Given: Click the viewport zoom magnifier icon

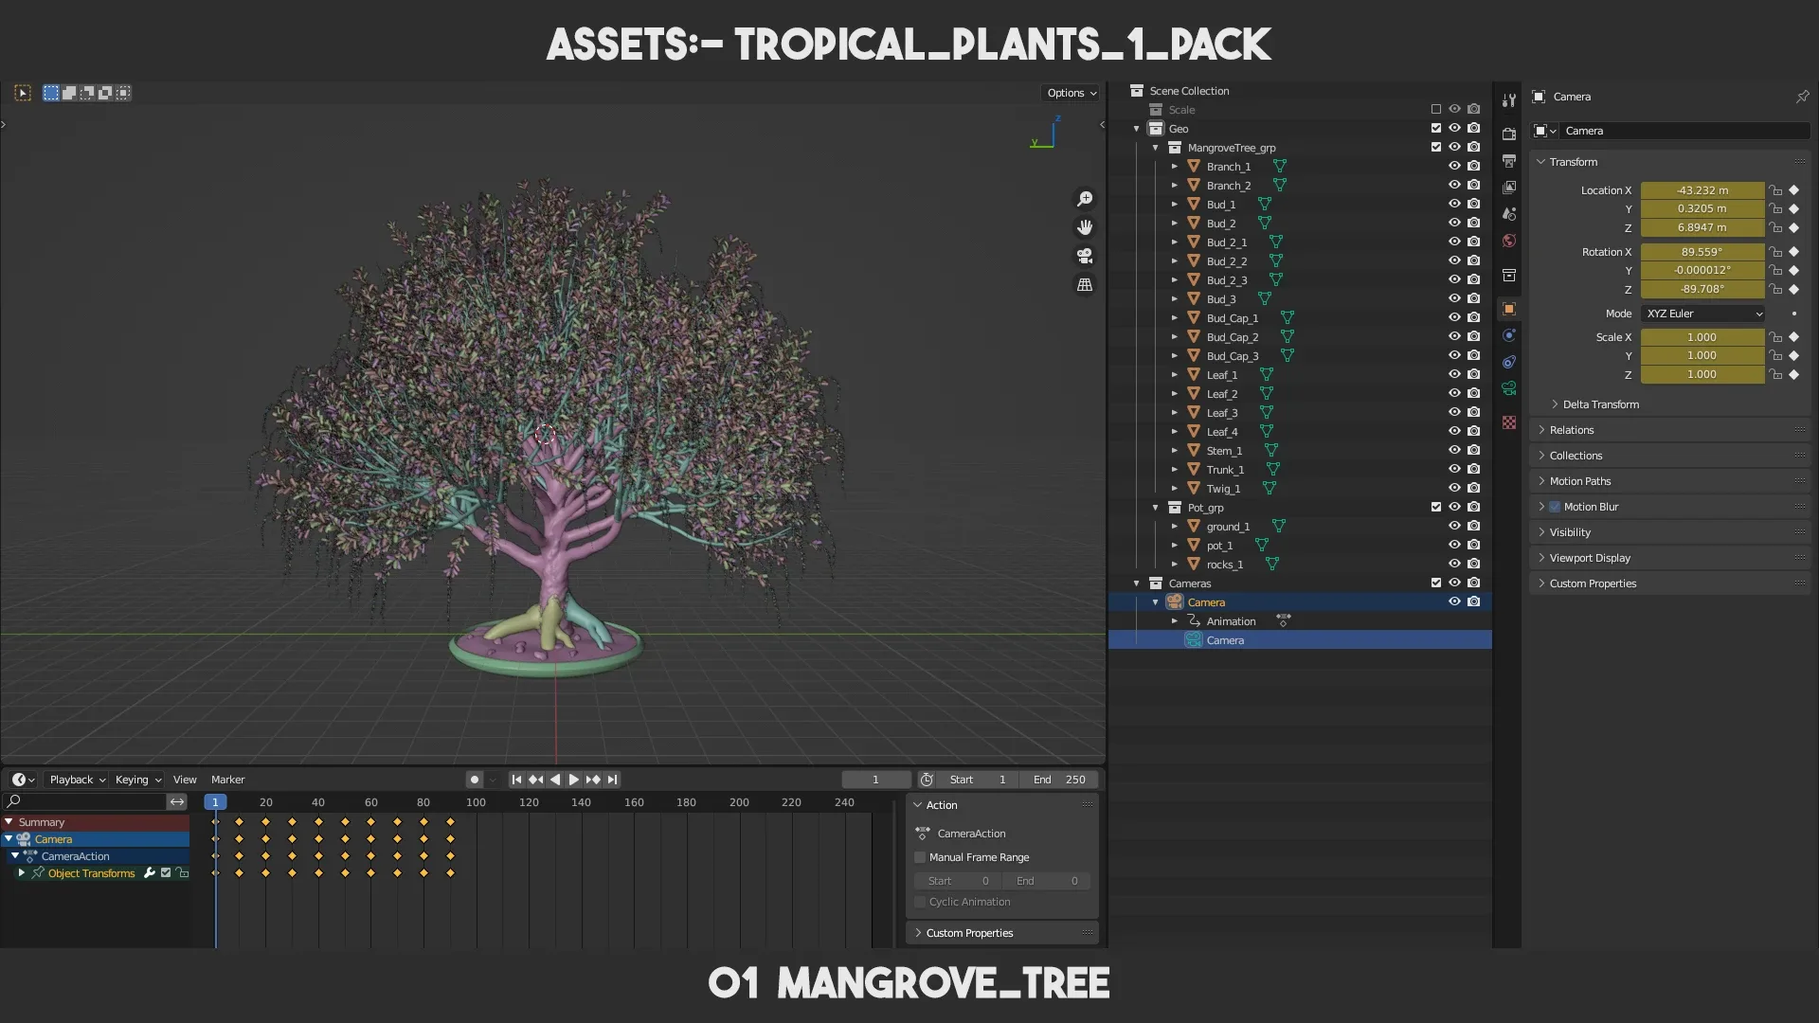Looking at the screenshot, I should [1085, 199].
